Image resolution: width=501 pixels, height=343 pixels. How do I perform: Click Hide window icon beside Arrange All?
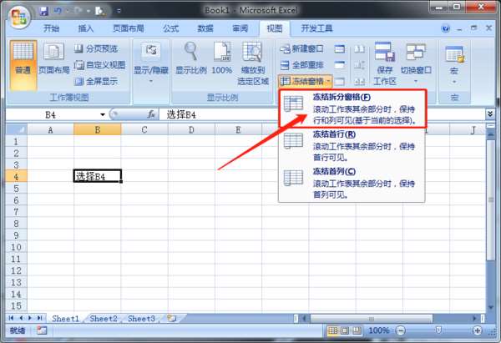click(x=340, y=65)
